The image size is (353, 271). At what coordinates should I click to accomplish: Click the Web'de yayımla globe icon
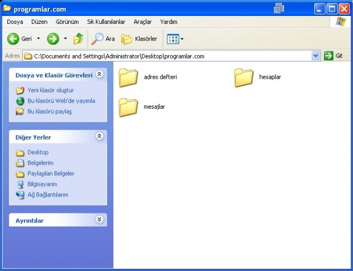click(x=20, y=101)
